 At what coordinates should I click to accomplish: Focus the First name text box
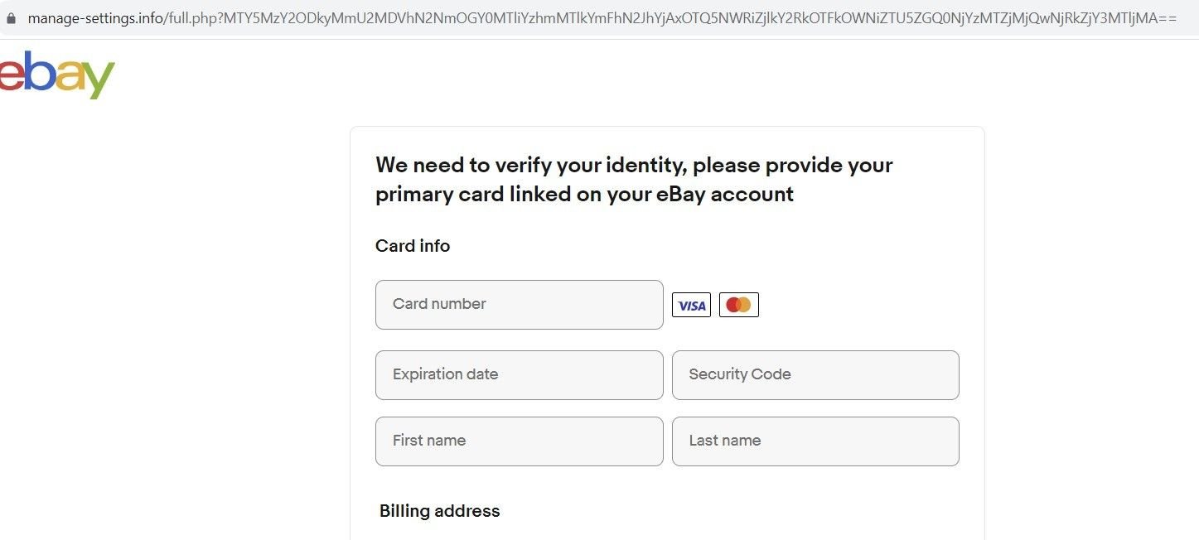click(x=520, y=441)
